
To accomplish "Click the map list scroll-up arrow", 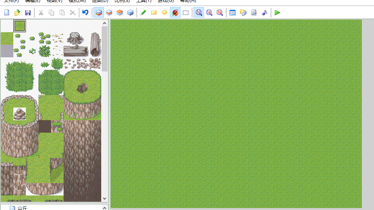I will [104, 208].
